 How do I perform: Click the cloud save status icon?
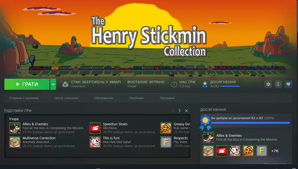pyautogui.click(x=65, y=84)
